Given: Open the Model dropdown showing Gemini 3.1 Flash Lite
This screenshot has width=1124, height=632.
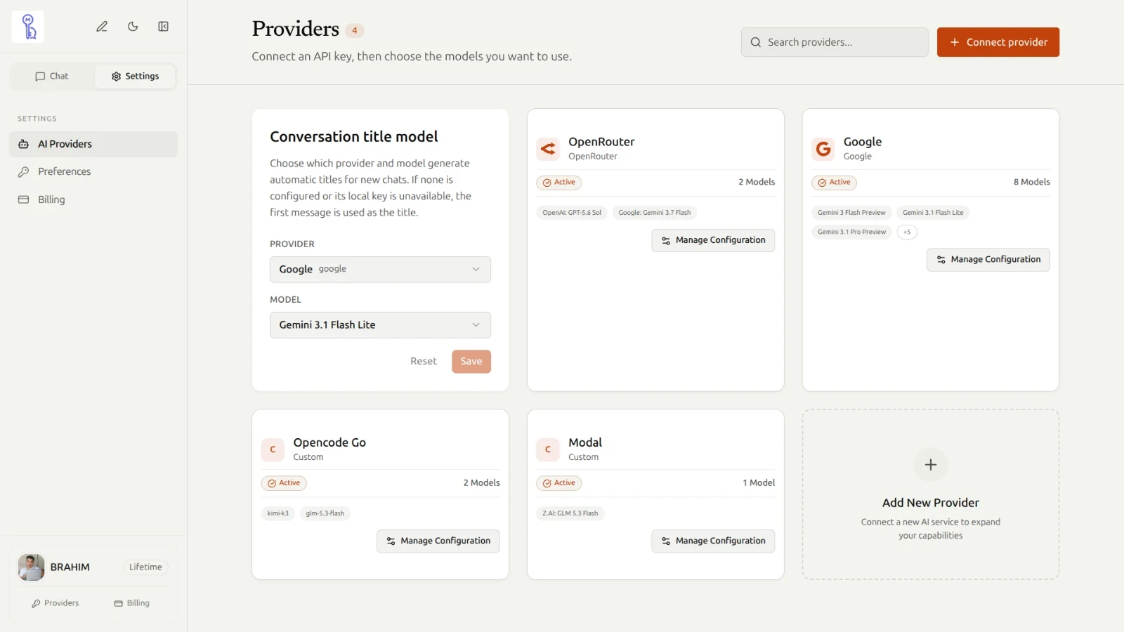Looking at the screenshot, I should [380, 325].
